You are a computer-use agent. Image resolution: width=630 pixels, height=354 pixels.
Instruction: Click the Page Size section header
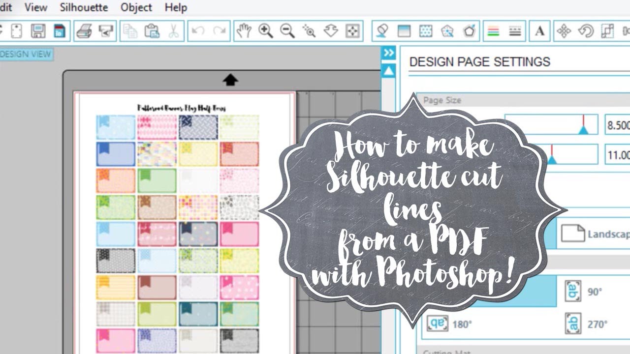pos(523,100)
